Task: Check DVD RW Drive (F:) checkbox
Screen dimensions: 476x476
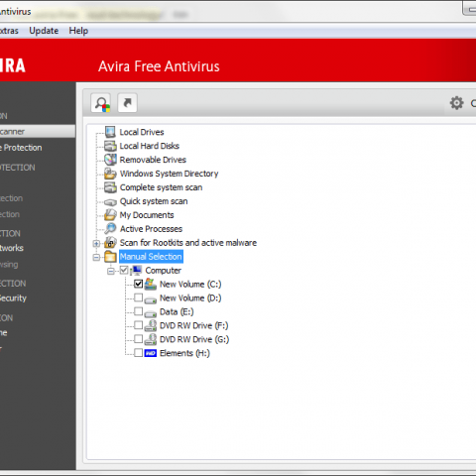Action: 138,325
